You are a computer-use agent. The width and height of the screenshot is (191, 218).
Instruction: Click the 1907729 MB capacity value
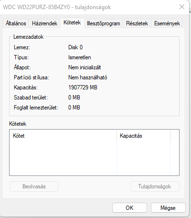tap(83, 87)
